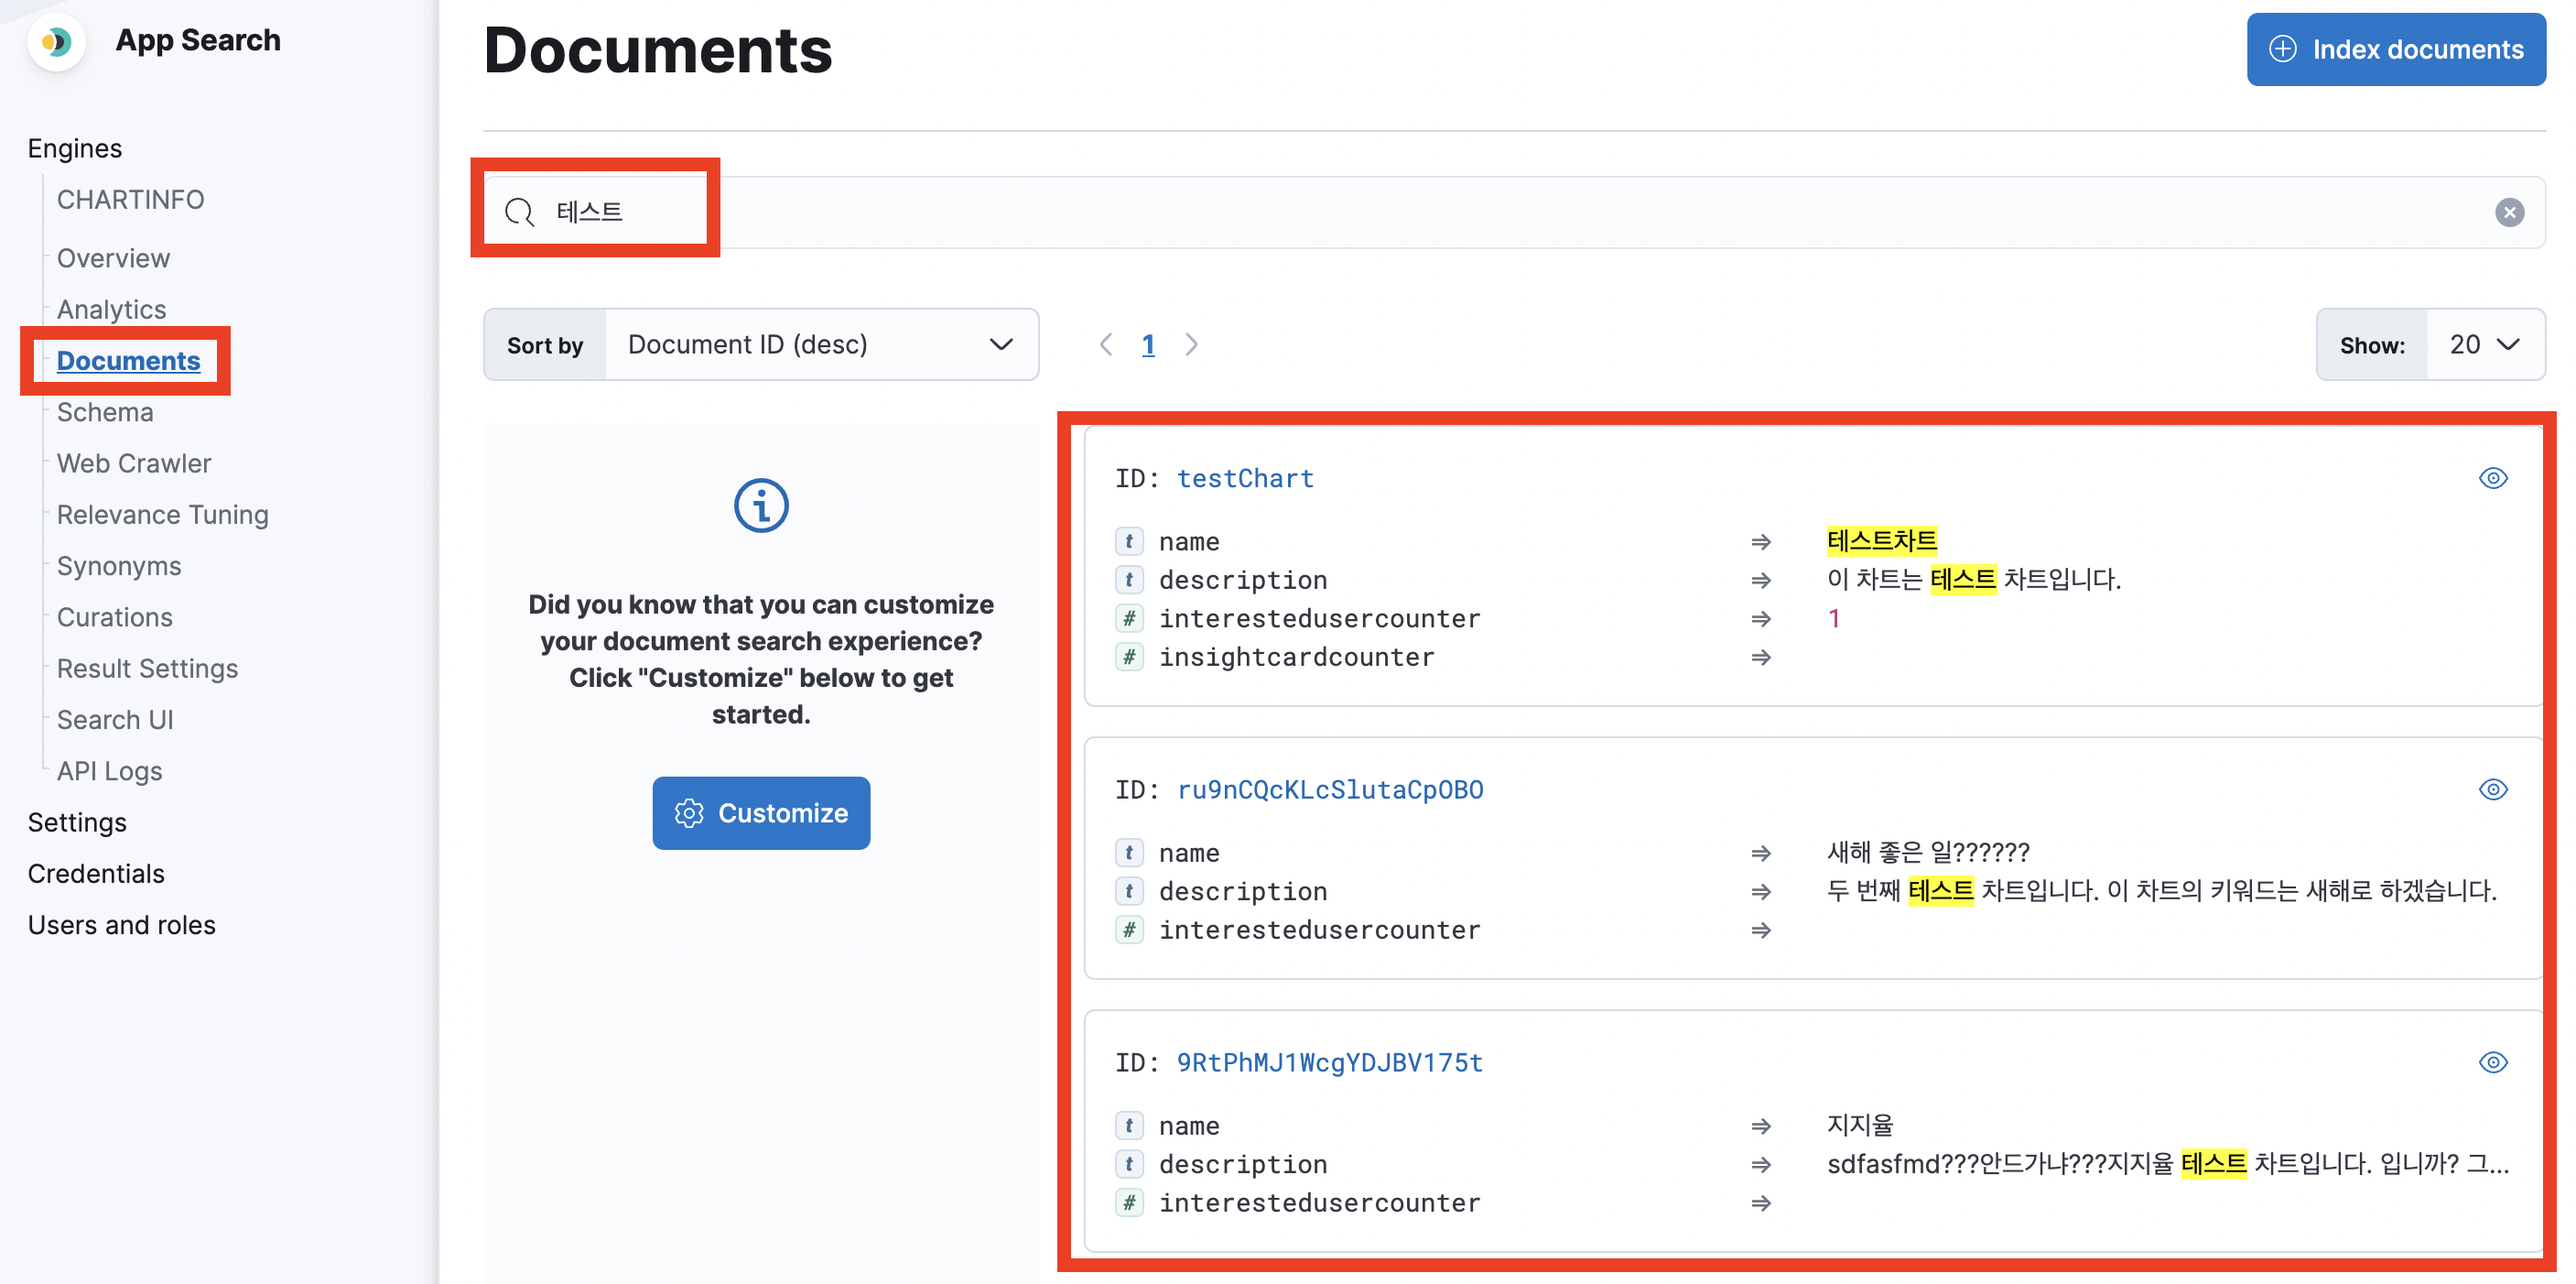Click the info circle icon

(x=761, y=506)
